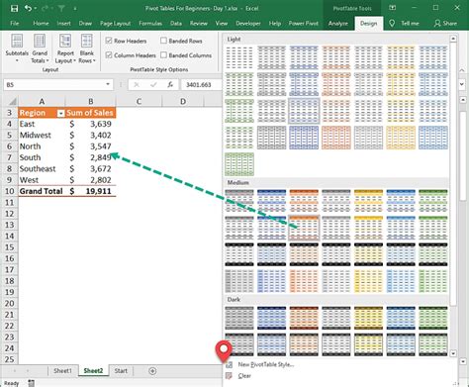Click the Clear style eraser icon
The height and width of the screenshot is (387, 469).
coord(229,376)
